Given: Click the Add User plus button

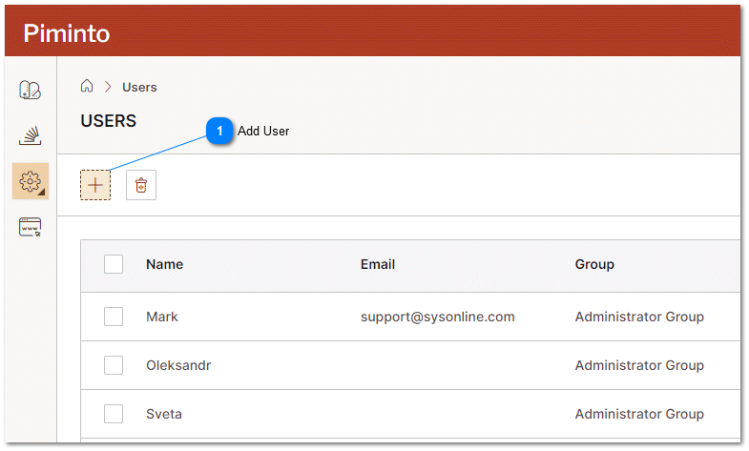Looking at the screenshot, I should (x=95, y=185).
